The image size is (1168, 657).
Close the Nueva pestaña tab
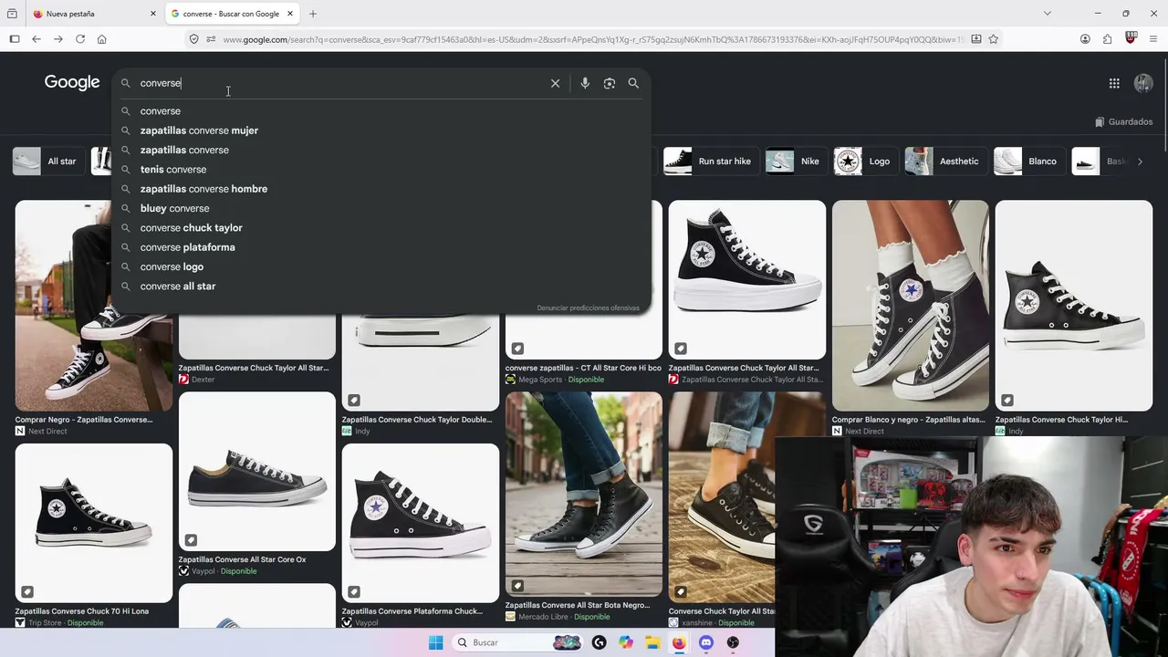click(153, 14)
